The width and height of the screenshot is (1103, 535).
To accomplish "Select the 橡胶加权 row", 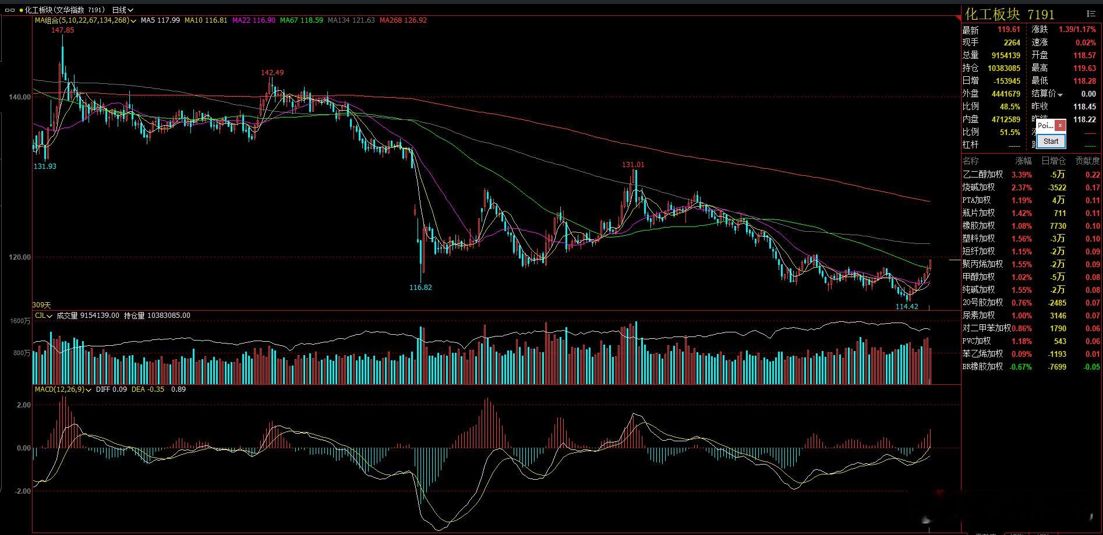I will 1031,226.
